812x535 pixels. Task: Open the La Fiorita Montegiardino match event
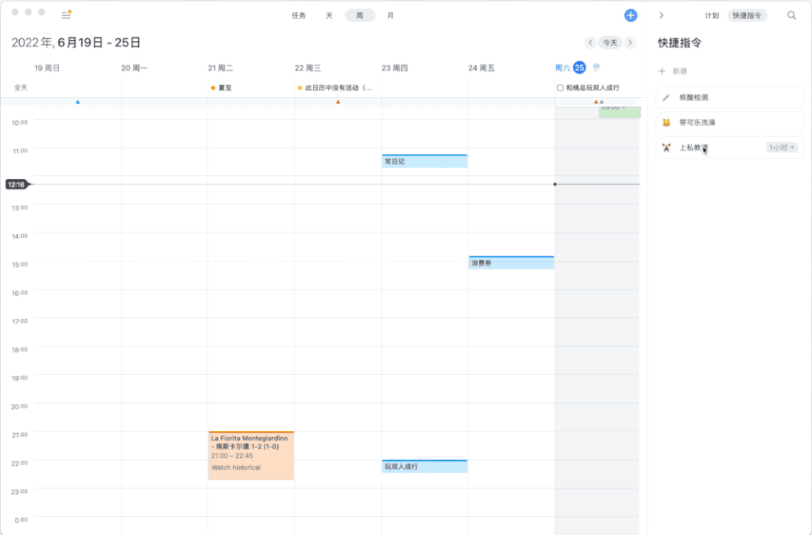coord(251,456)
